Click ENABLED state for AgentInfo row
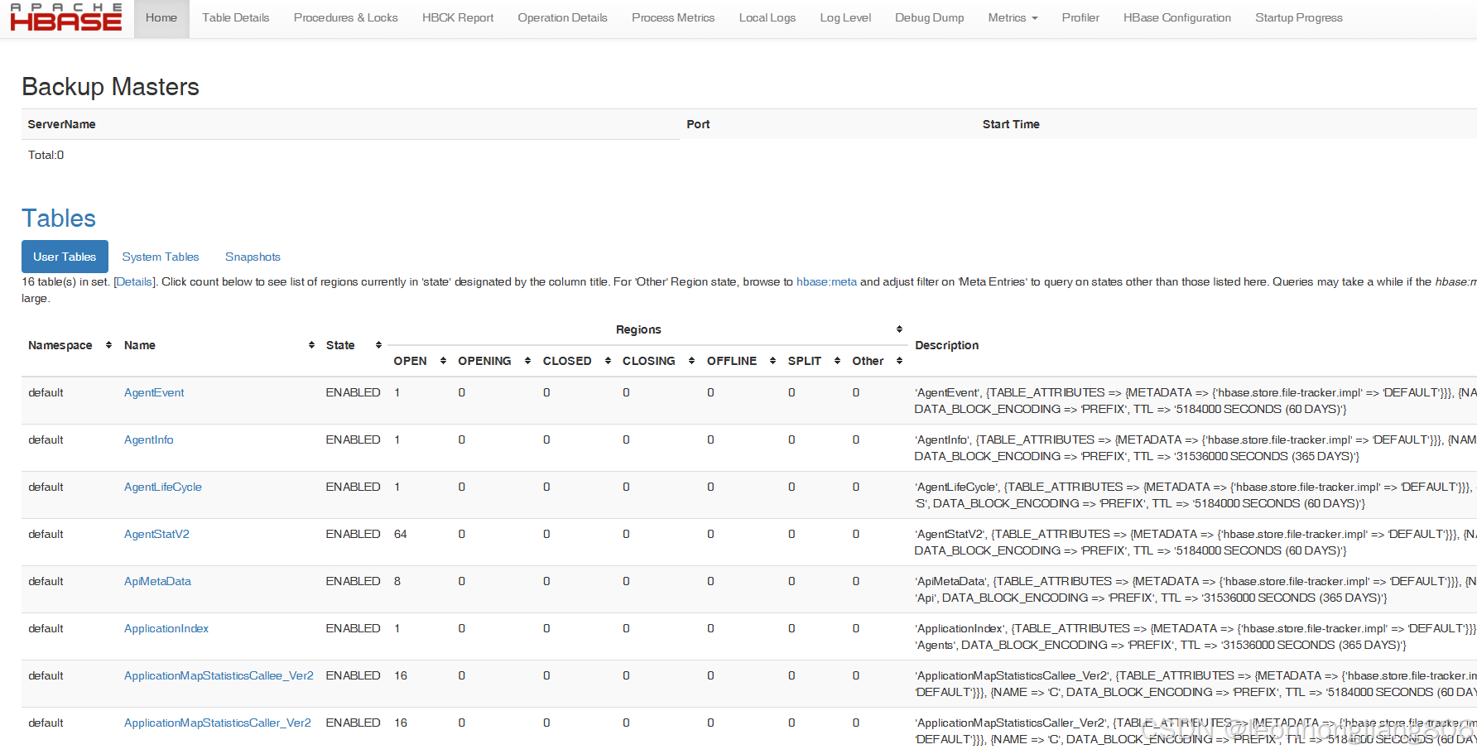The image size is (1477, 754). click(x=353, y=439)
